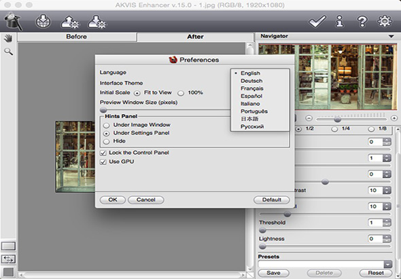The image size is (401, 279).
Task: Cancel the Preferences dialog
Action: pyautogui.click(x=145, y=200)
